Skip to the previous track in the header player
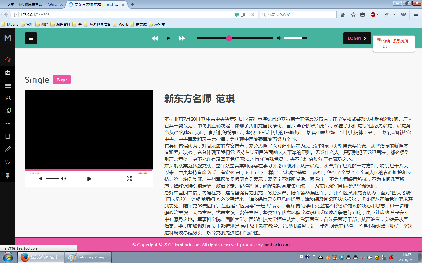 (x=155, y=38)
